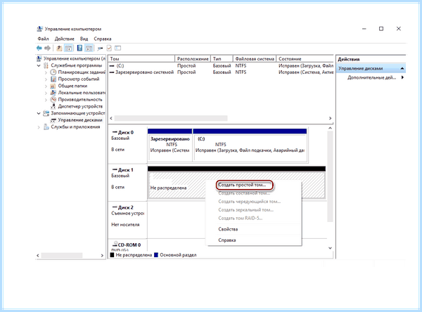
Task: Collapse the Служебные программы tree node
Action: pos(39,65)
